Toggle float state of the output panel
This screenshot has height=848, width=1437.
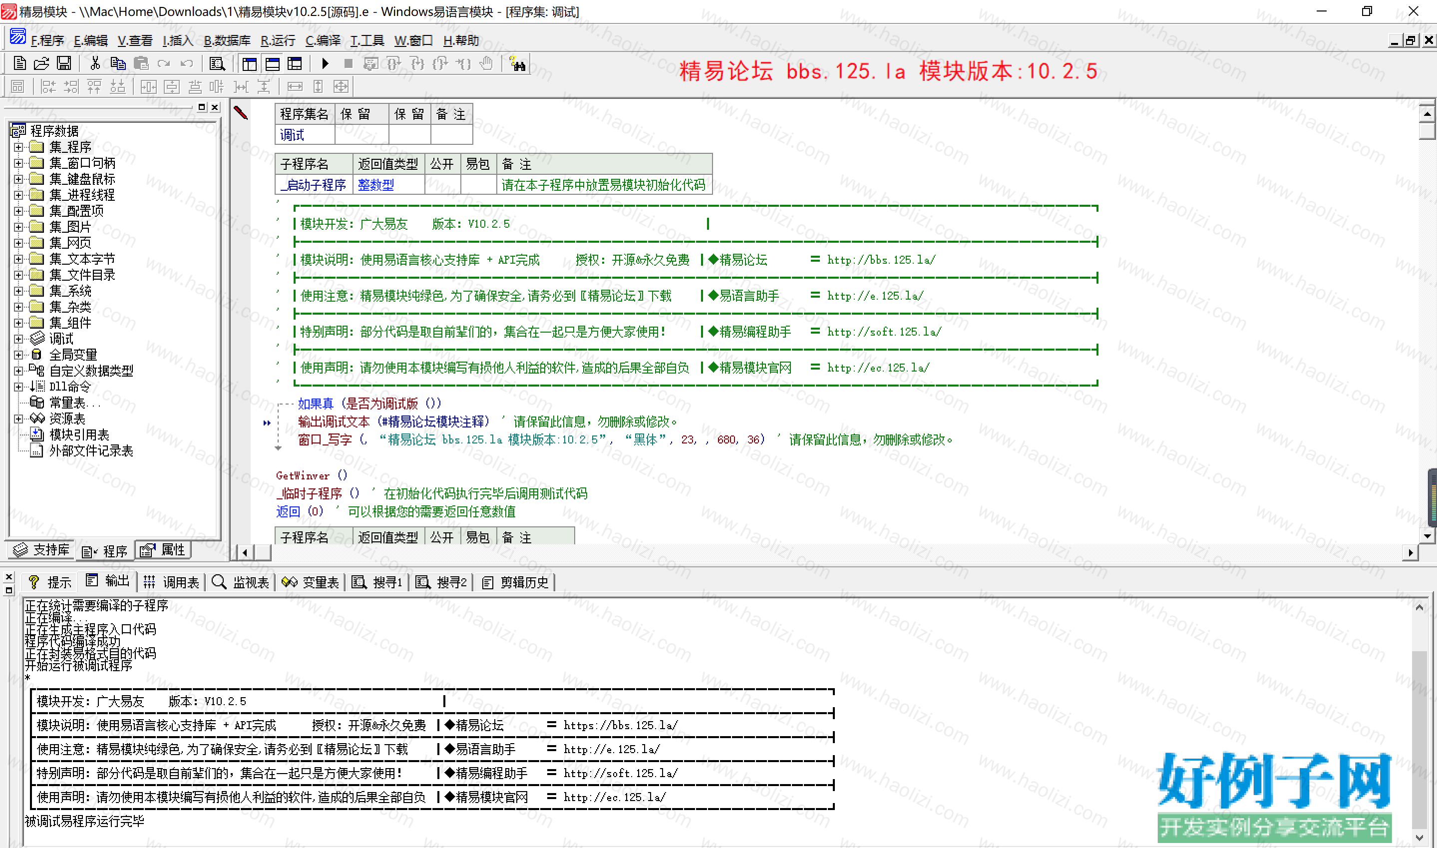[8, 591]
